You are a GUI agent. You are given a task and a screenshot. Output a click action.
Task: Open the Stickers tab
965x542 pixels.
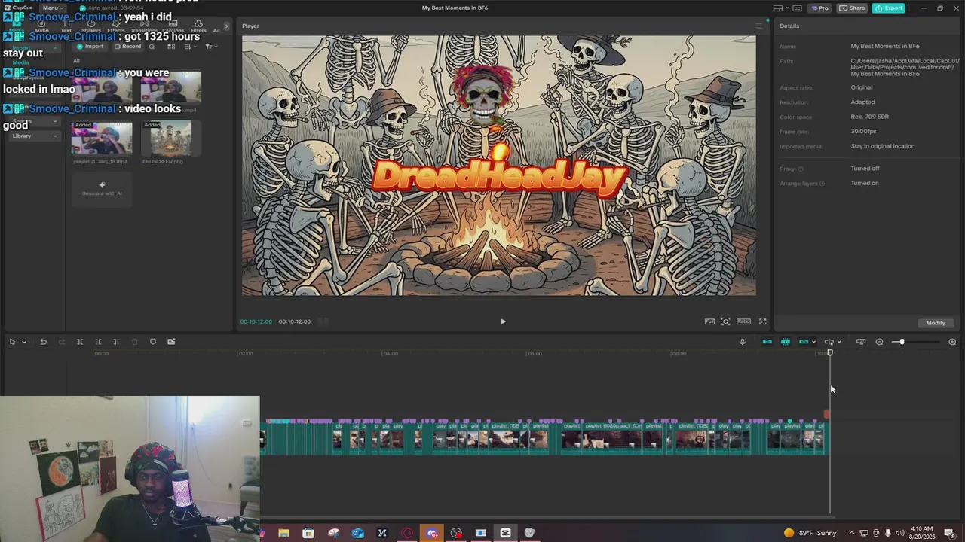tap(91, 26)
